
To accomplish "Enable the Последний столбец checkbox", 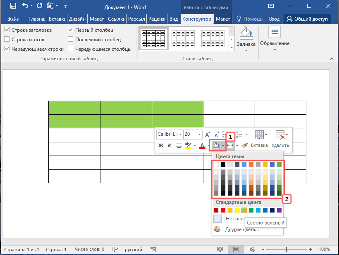I will pyautogui.click(x=71, y=40).
